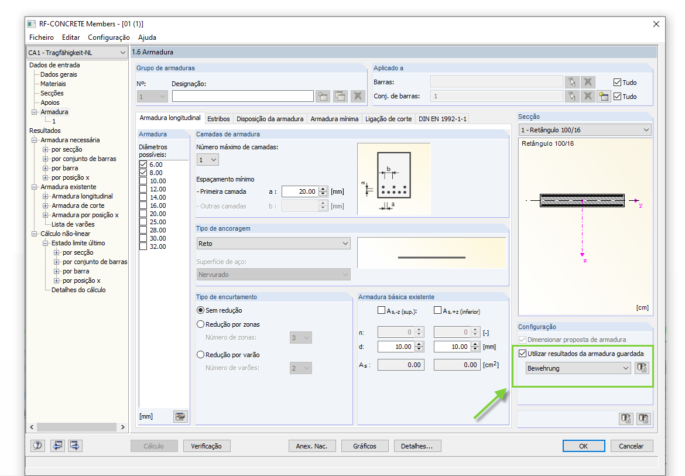Switch to Disposição da armadura tab

click(x=270, y=119)
